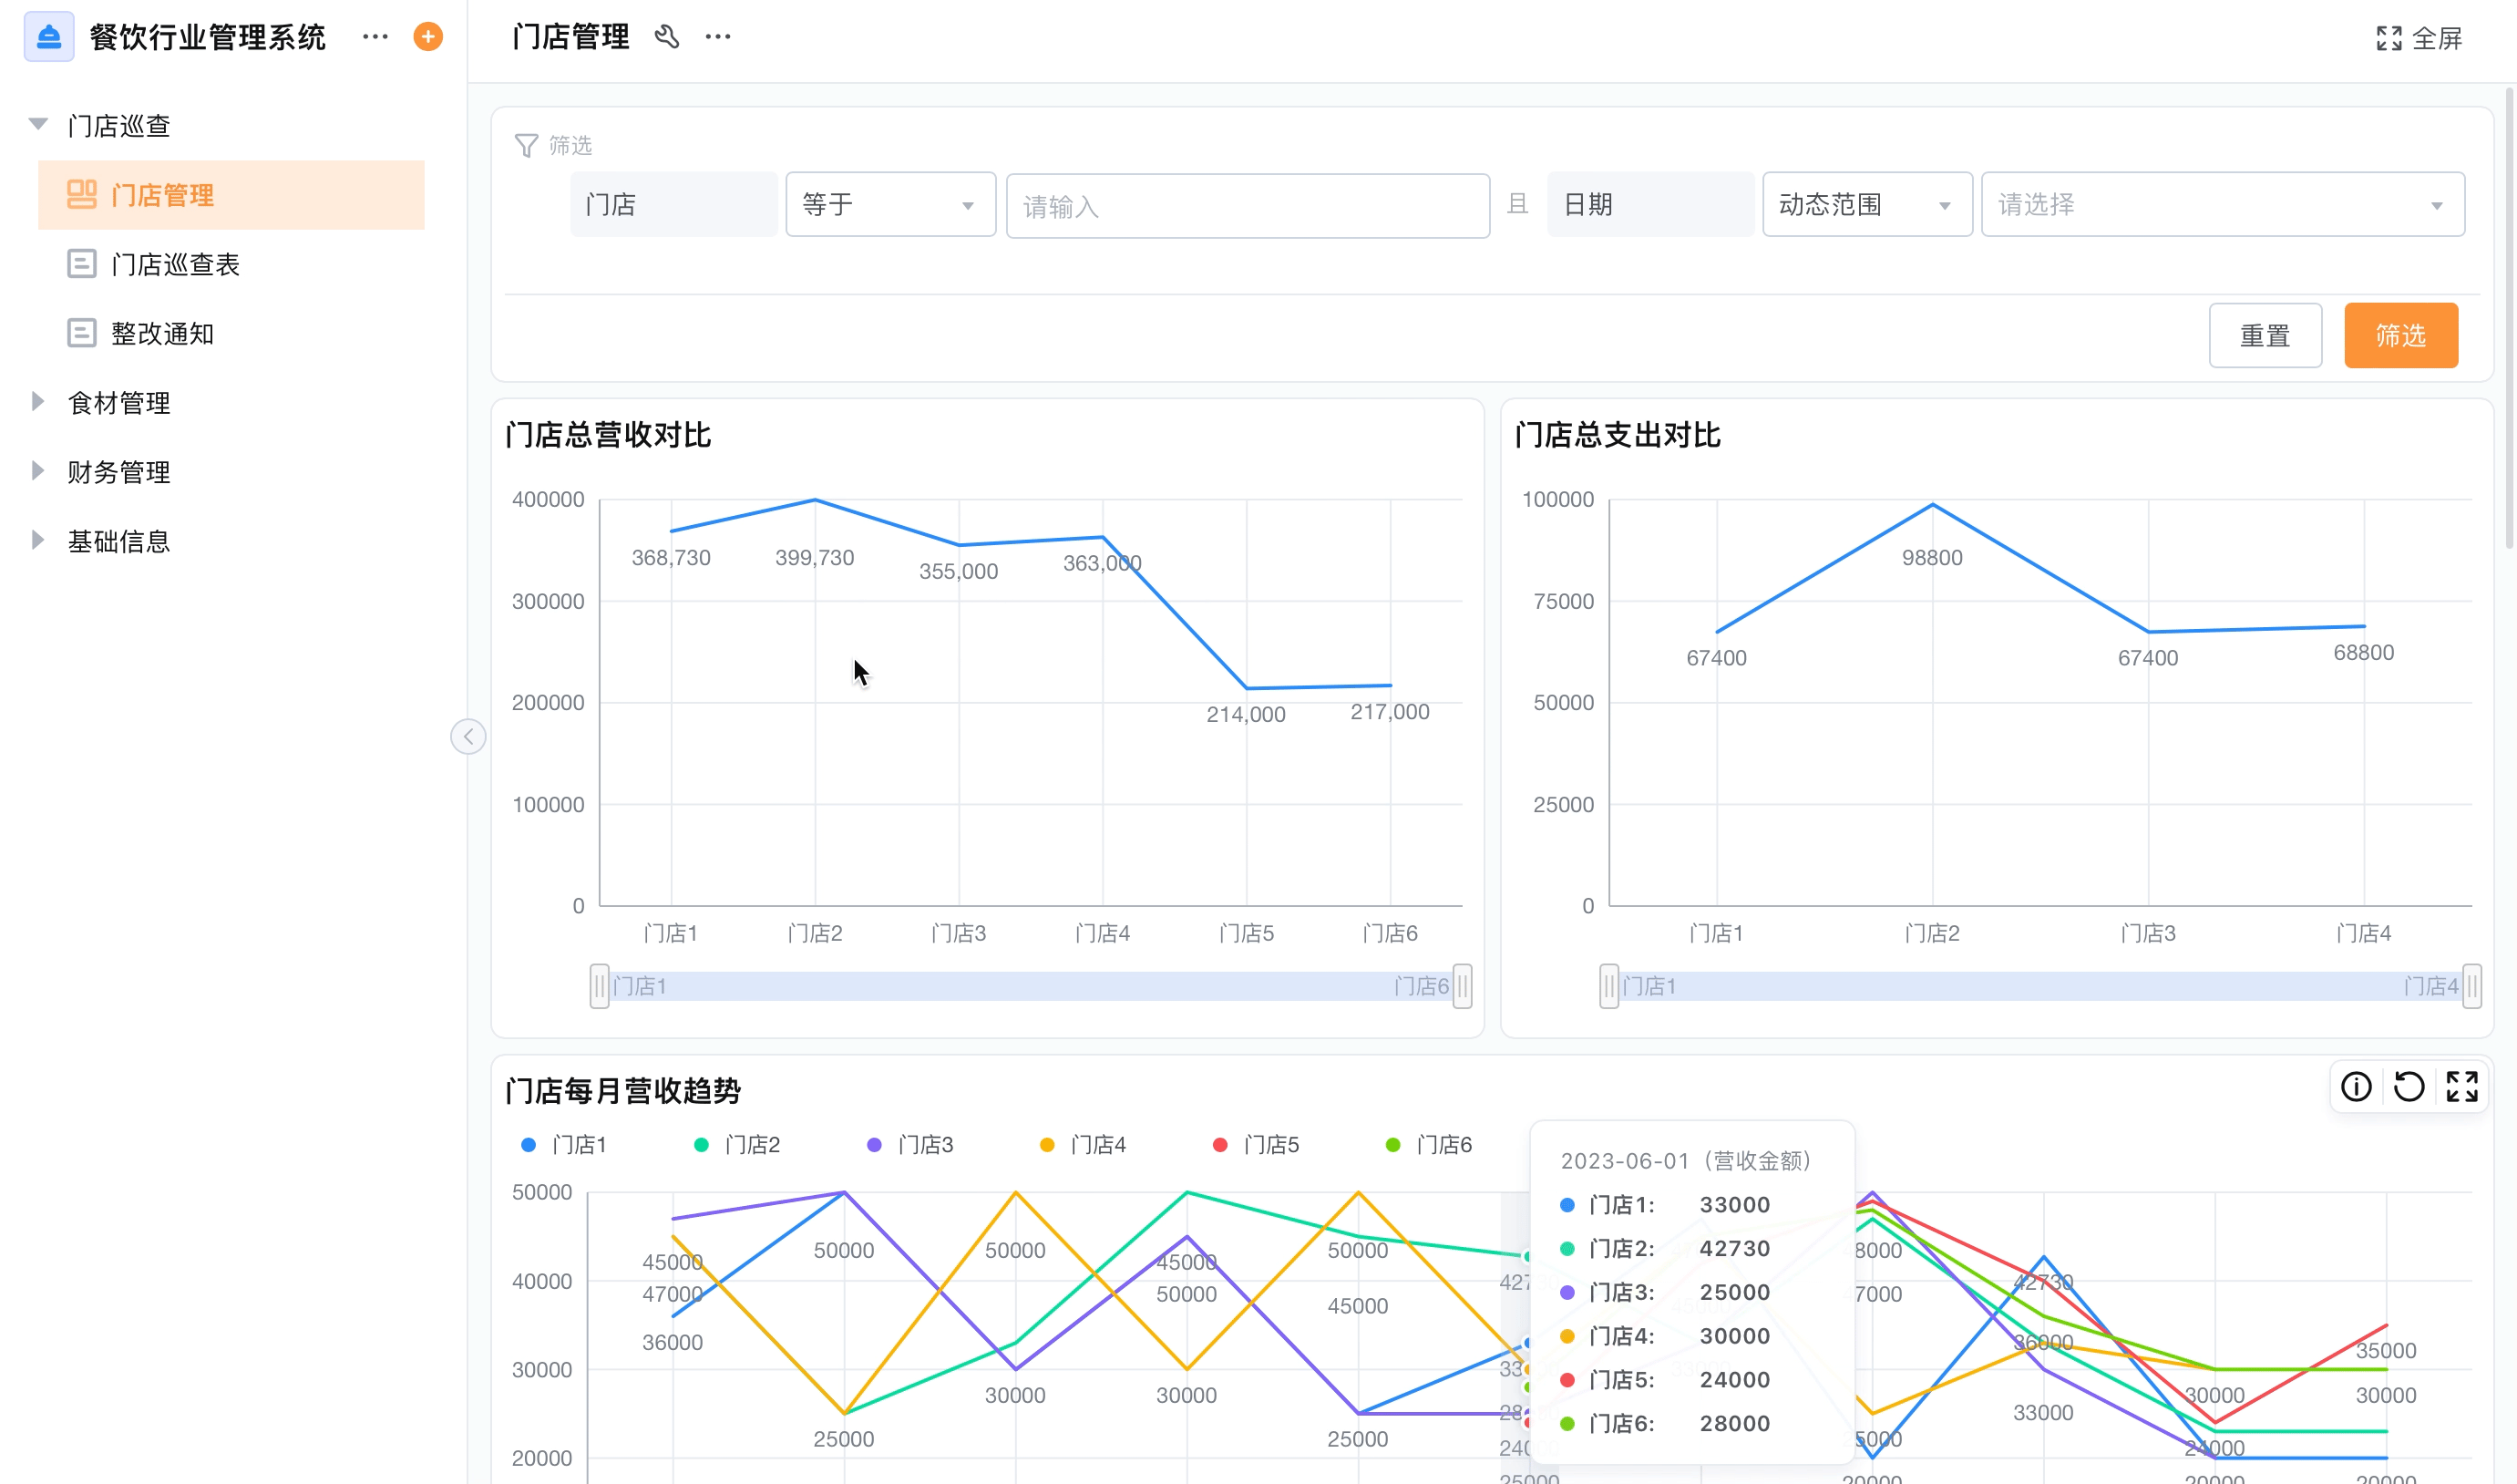Click the 门店管理 dashboard icon in sidebar
This screenshot has height=1484, width=2517.
click(x=81, y=195)
